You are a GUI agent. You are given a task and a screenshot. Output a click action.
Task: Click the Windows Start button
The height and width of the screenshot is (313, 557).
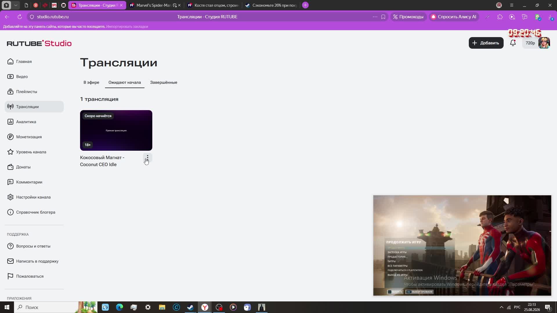[7, 307]
